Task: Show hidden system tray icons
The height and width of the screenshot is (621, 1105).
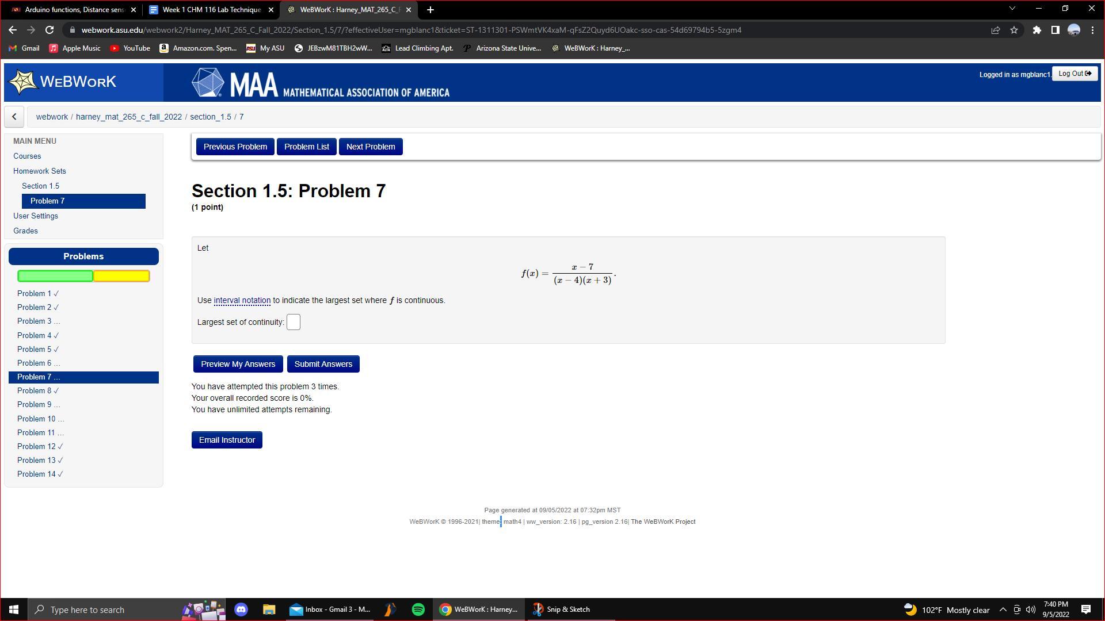Action: [1003, 609]
